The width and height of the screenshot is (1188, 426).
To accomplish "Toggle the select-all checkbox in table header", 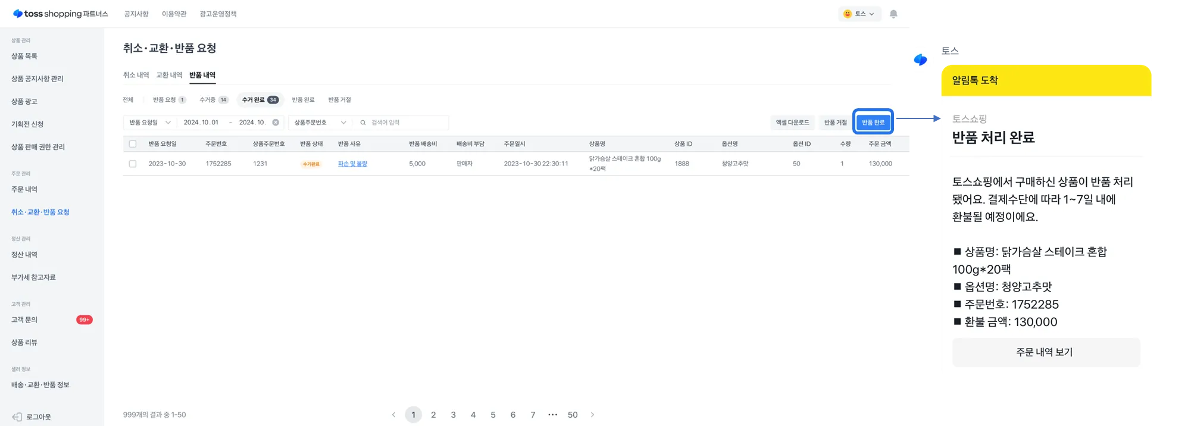I will [133, 144].
